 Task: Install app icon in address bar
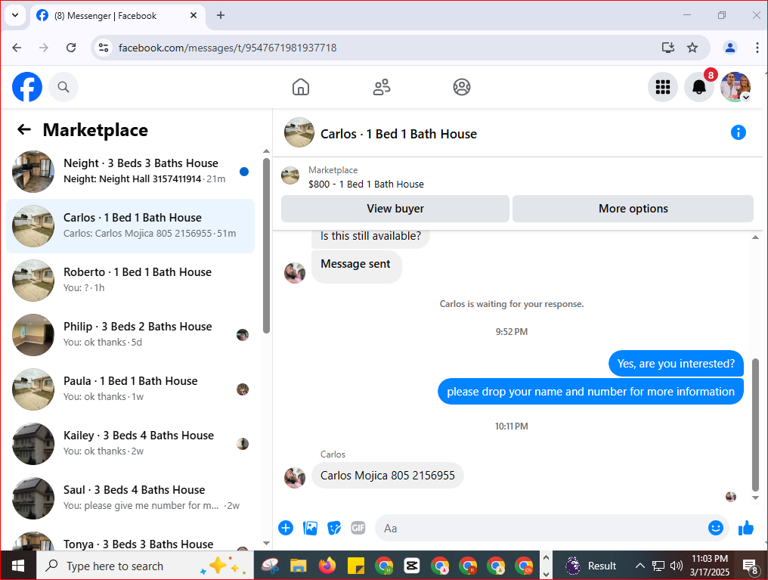[668, 48]
